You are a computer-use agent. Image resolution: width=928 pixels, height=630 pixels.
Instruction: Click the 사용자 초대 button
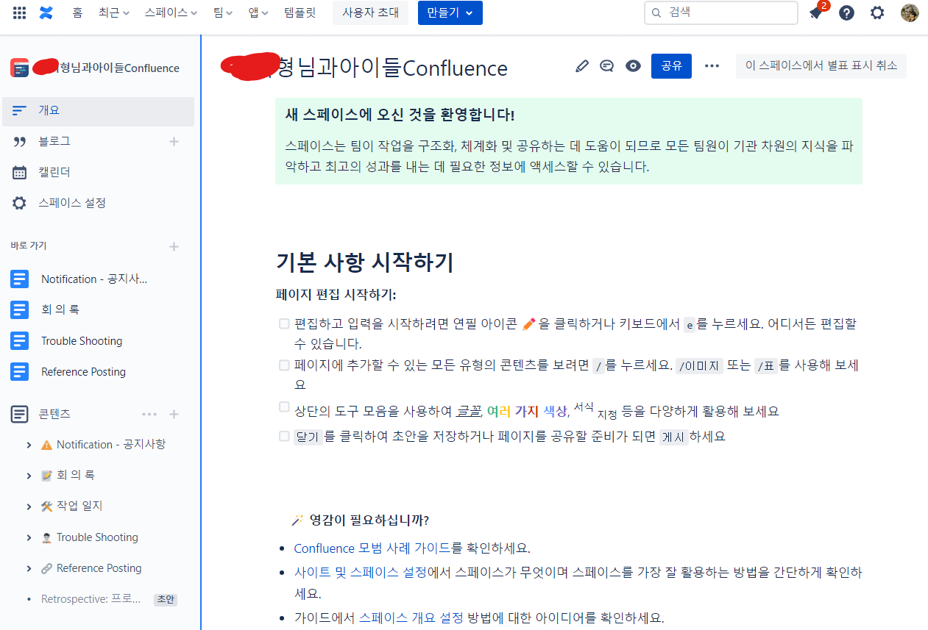coord(371,12)
